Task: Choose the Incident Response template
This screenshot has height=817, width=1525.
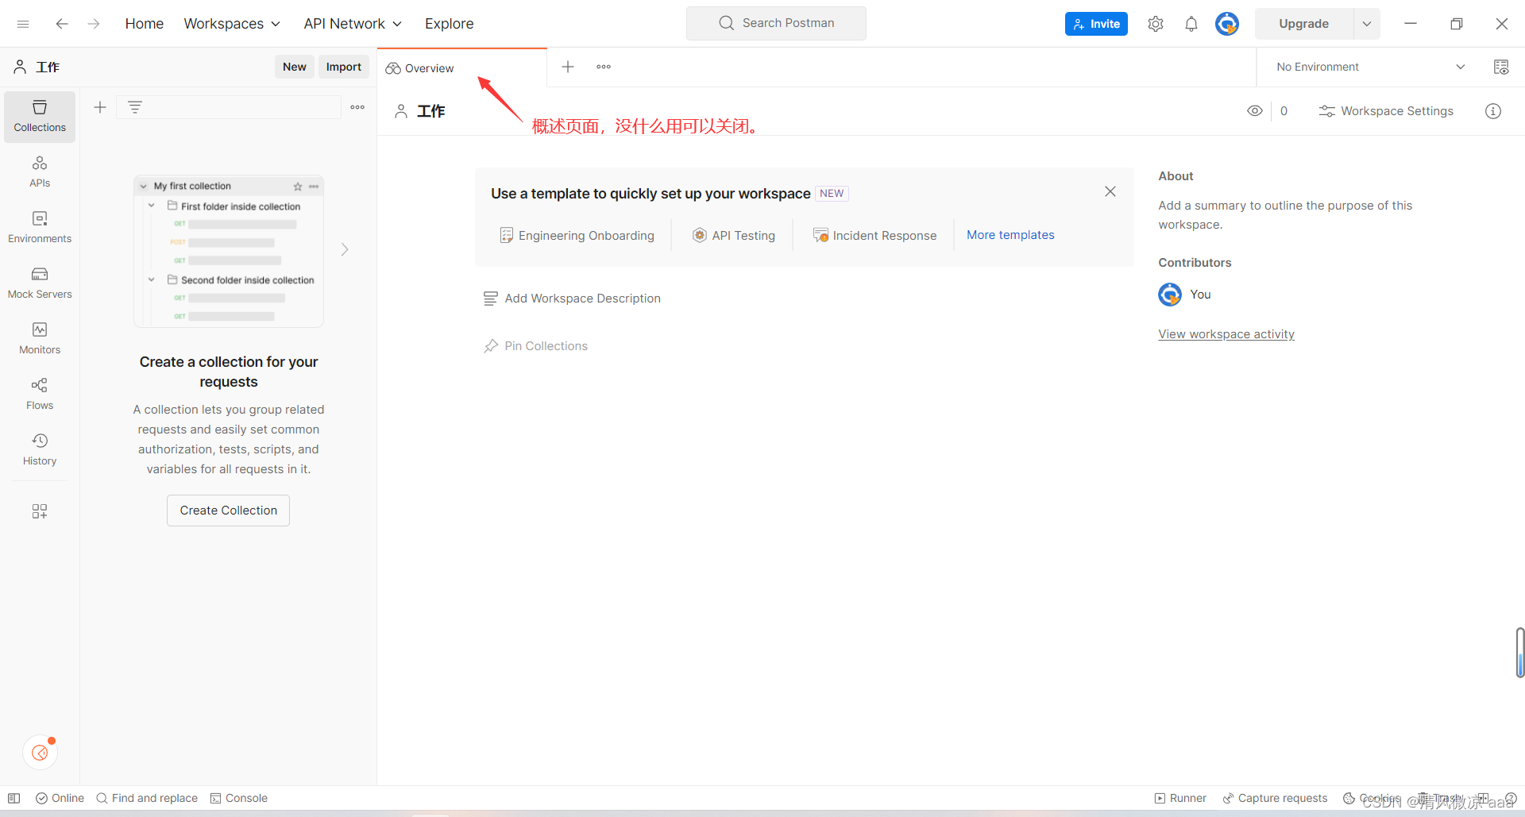Action: pos(875,236)
